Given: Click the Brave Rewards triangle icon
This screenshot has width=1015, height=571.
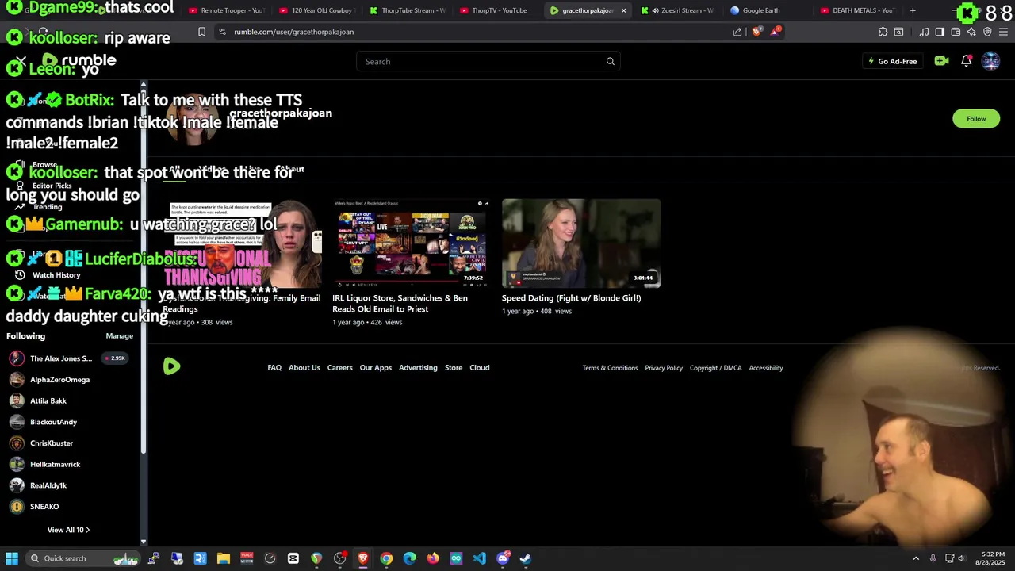Looking at the screenshot, I should [x=777, y=31].
